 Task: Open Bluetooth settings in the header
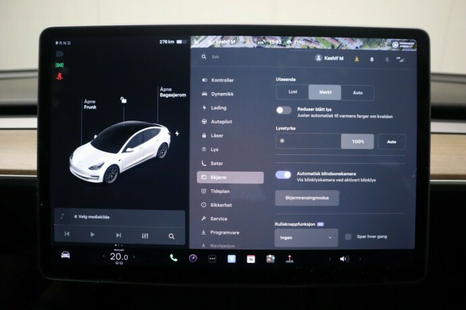click(387, 59)
